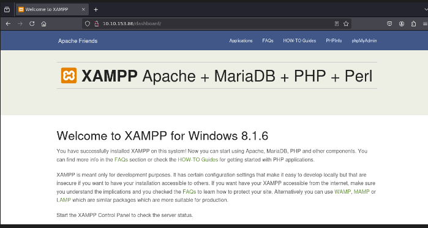Follow the FAQs link in first paragraph
This screenshot has width=428, height=228.
pos(121,160)
